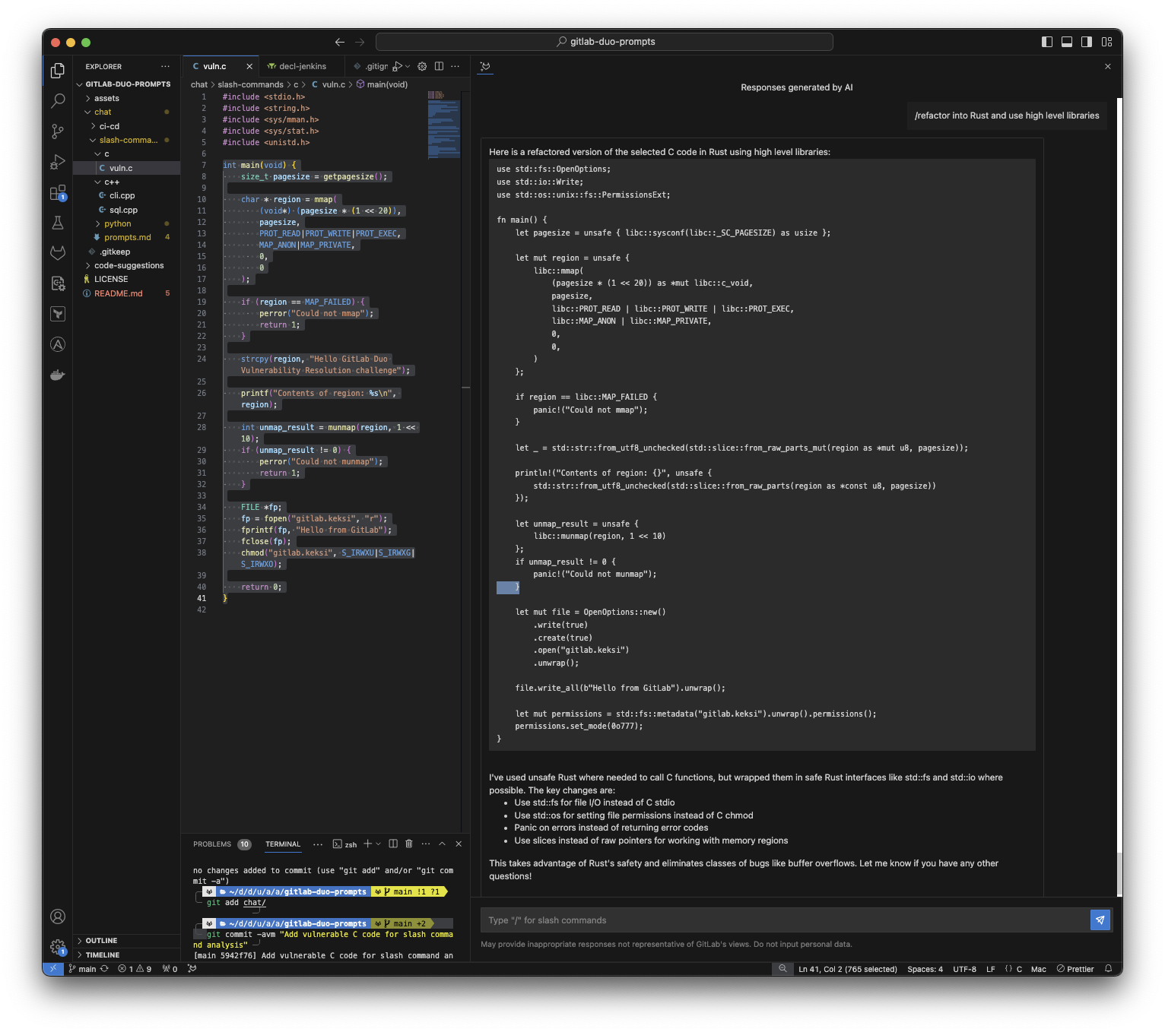Image resolution: width=1165 pixels, height=1032 pixels.
Task: Open the Source Control view
Action: click(x=58, y=131)
